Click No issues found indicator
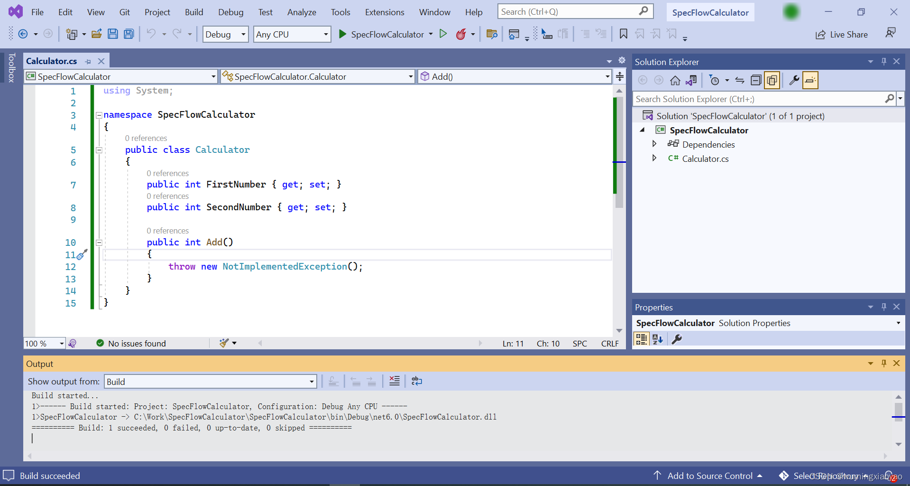910x486 pixels. point(131,343)
